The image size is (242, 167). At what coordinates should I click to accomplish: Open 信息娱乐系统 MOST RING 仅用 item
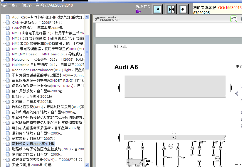click(x=48, y=86)
